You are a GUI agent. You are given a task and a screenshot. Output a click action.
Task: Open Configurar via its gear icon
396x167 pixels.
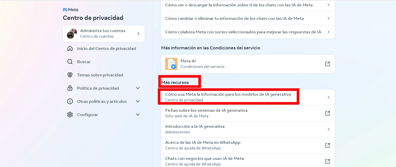[70, 115]
